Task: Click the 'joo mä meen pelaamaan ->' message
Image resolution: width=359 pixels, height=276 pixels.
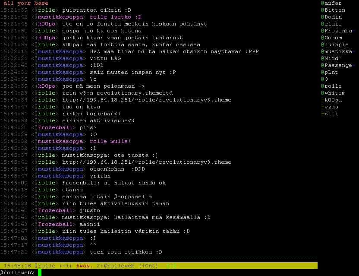Action: pyautogui.click(x=103, y=86)
